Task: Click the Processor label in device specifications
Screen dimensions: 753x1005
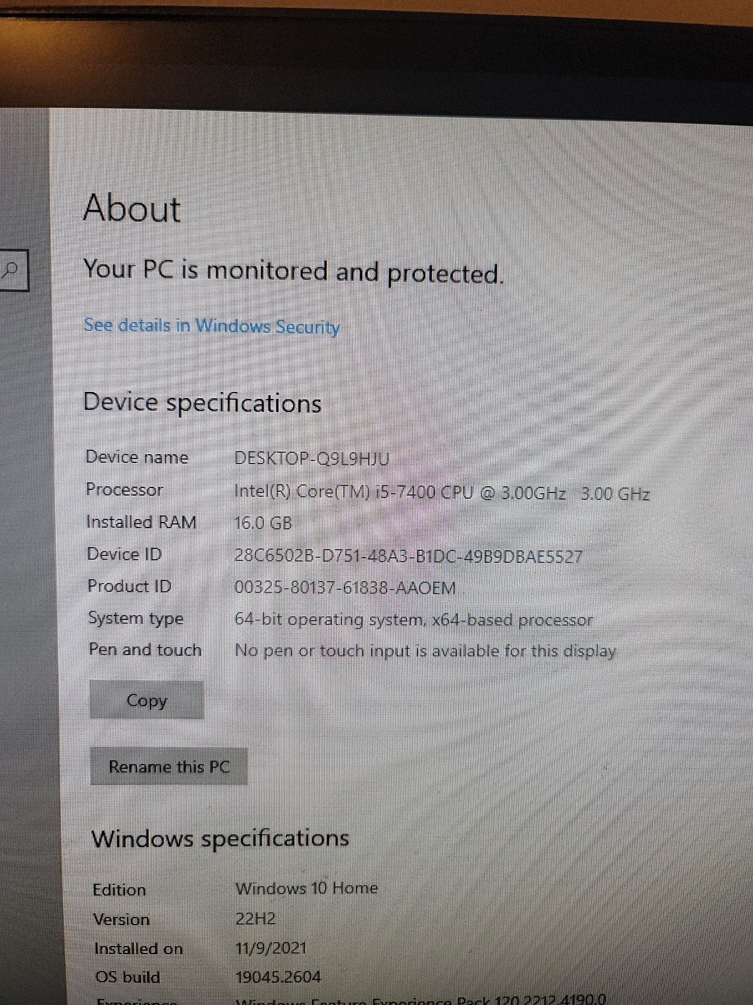Action: (x=124, y=489)
